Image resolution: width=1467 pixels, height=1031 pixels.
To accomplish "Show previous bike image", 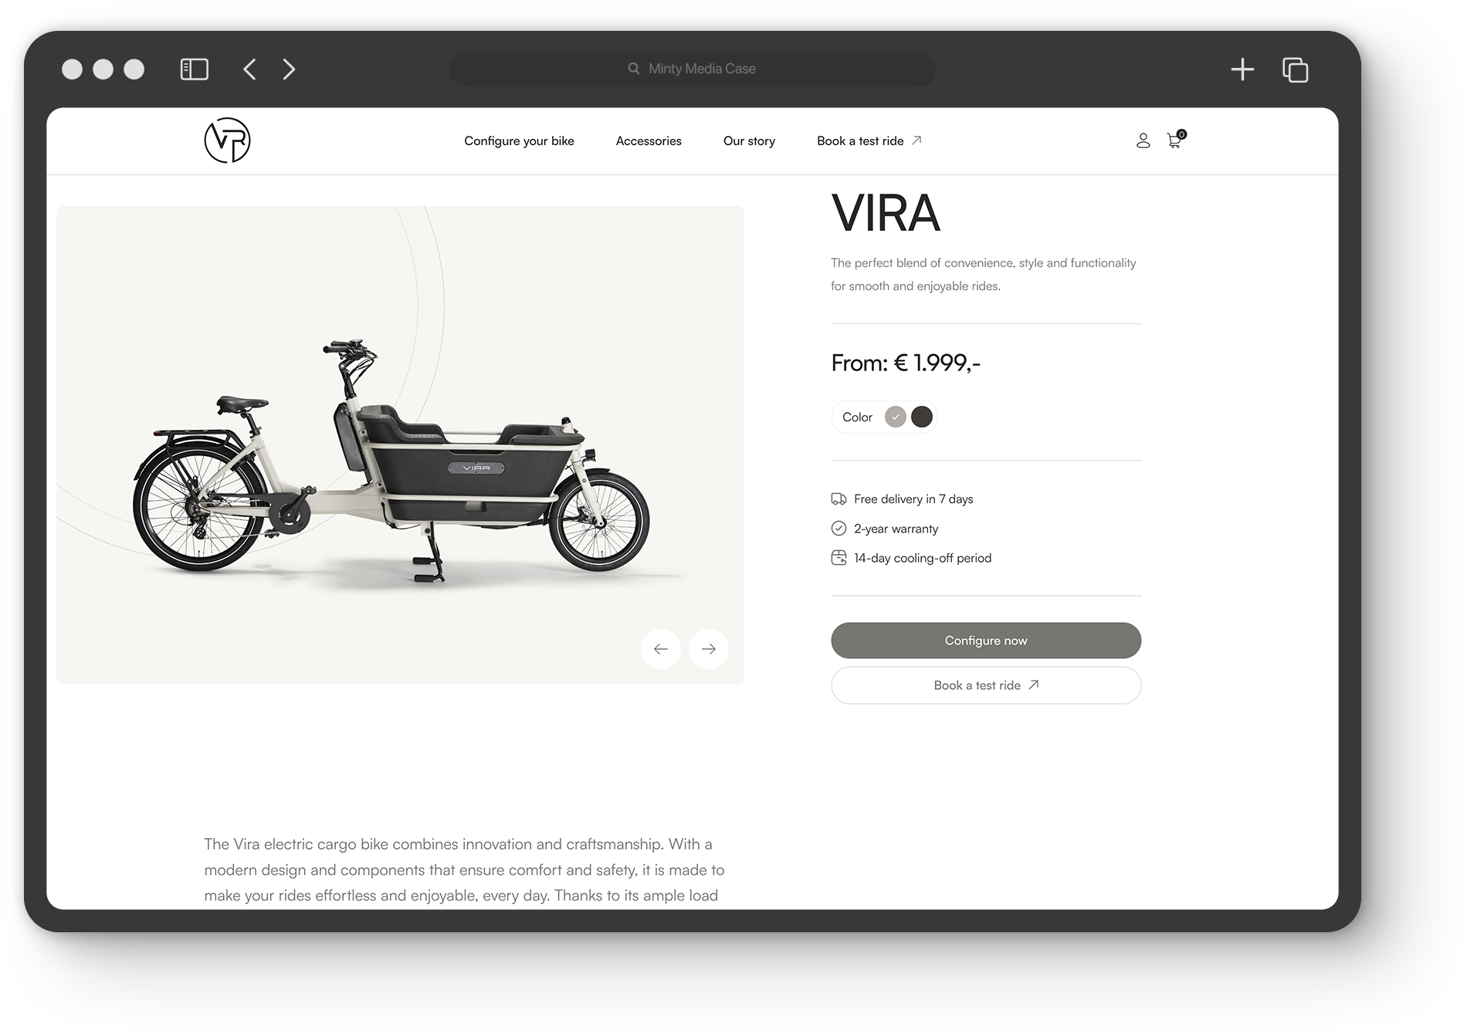I will coord(661,649).
